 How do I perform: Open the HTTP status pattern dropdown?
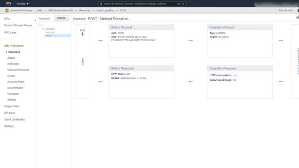click(x=235, y=75)
